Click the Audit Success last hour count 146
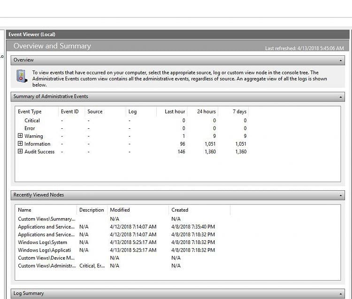Screen dimensions: 352x299 (181, 151)
